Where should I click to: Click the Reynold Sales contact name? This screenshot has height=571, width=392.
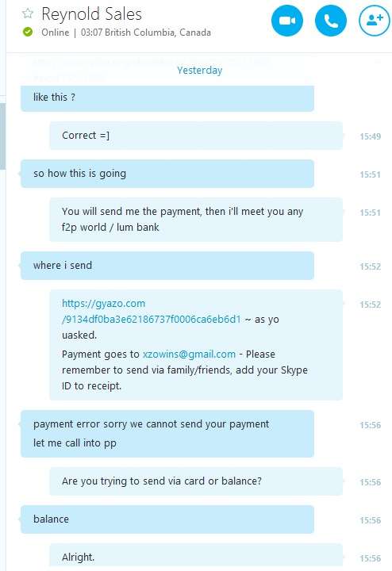[x=91, y=14]
